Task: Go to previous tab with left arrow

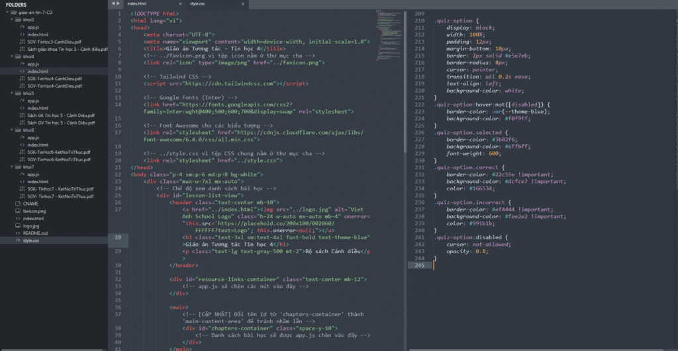Action: pos(113,3)
